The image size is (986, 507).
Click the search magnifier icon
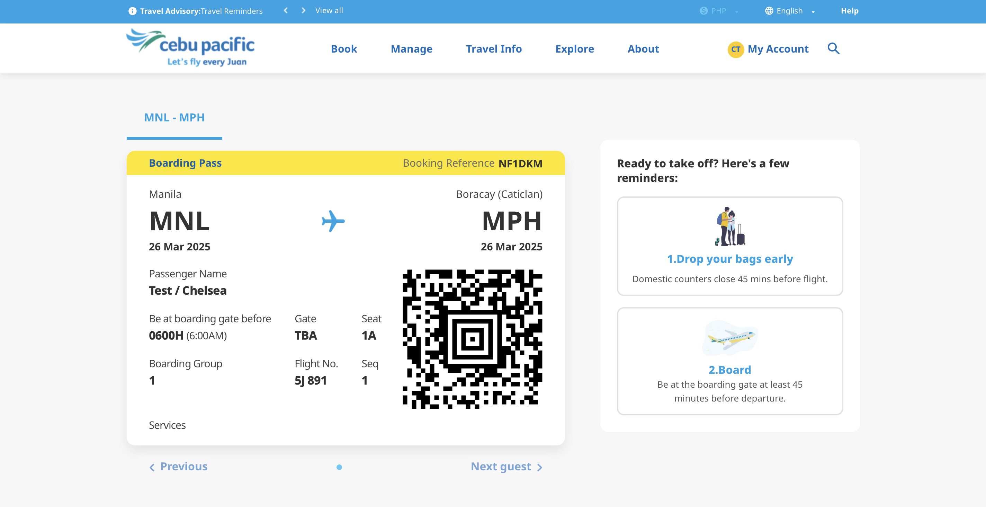pos(833,48)
